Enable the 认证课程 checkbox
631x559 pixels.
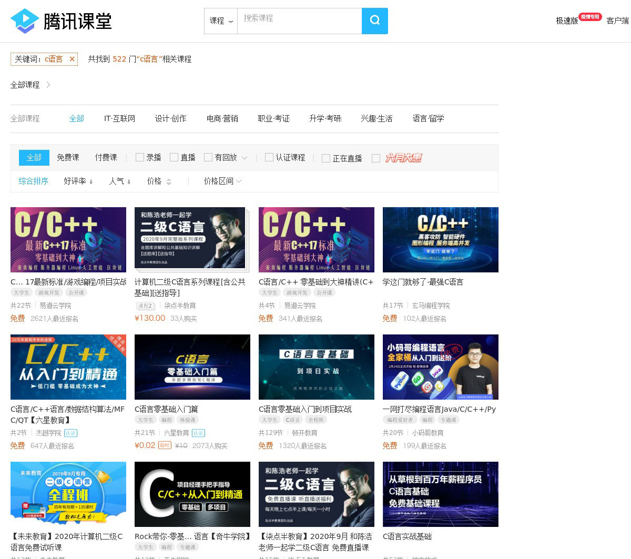pos(269,157)
